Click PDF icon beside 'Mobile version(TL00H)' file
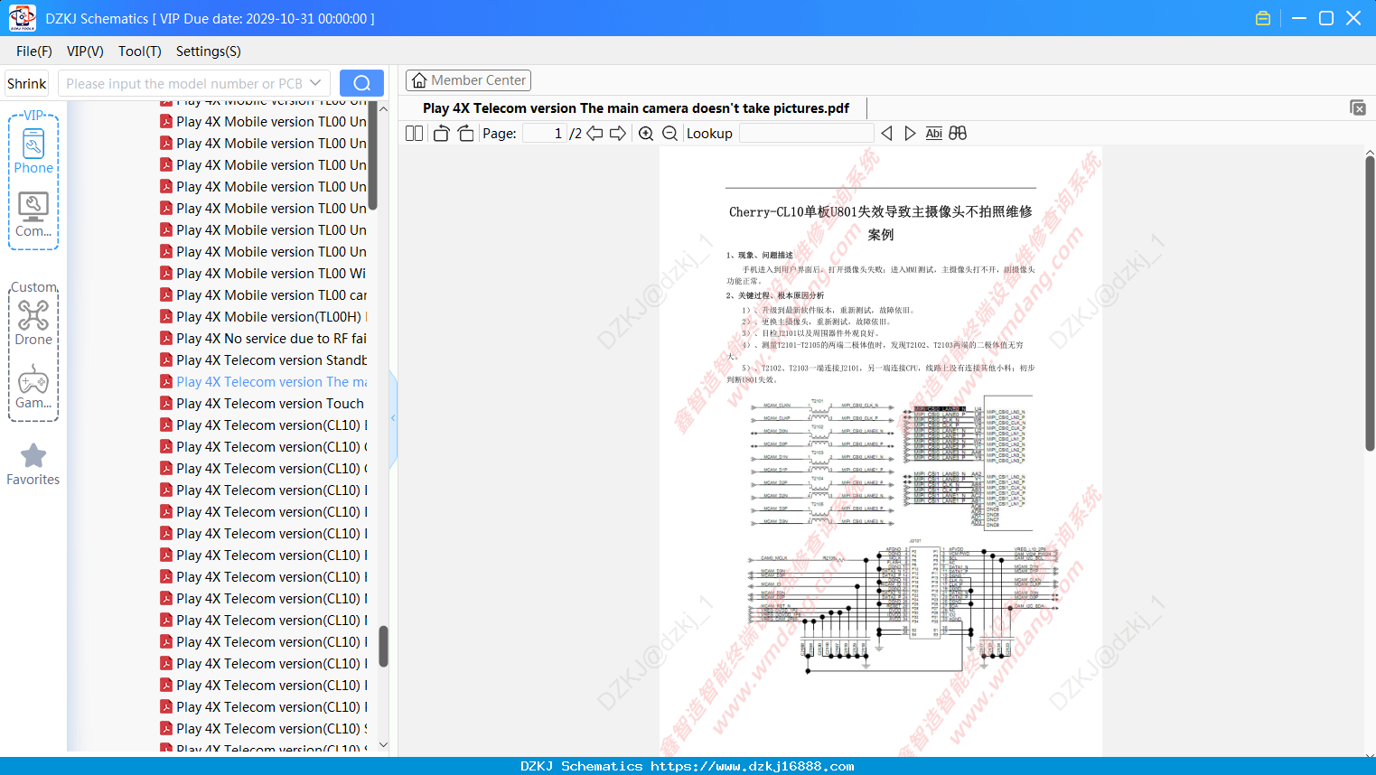Viewport: 1376px width, 775px height. (x=166, y=316)
